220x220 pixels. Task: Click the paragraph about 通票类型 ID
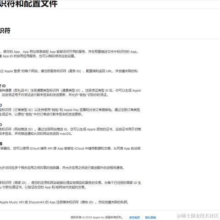click(70, 93)
